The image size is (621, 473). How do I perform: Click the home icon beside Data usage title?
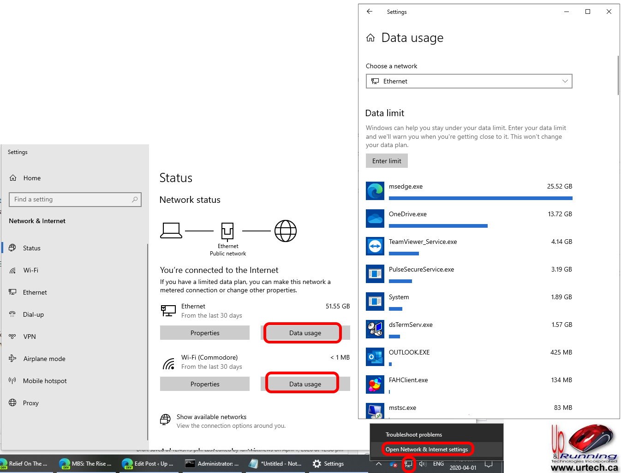[370, 38]
